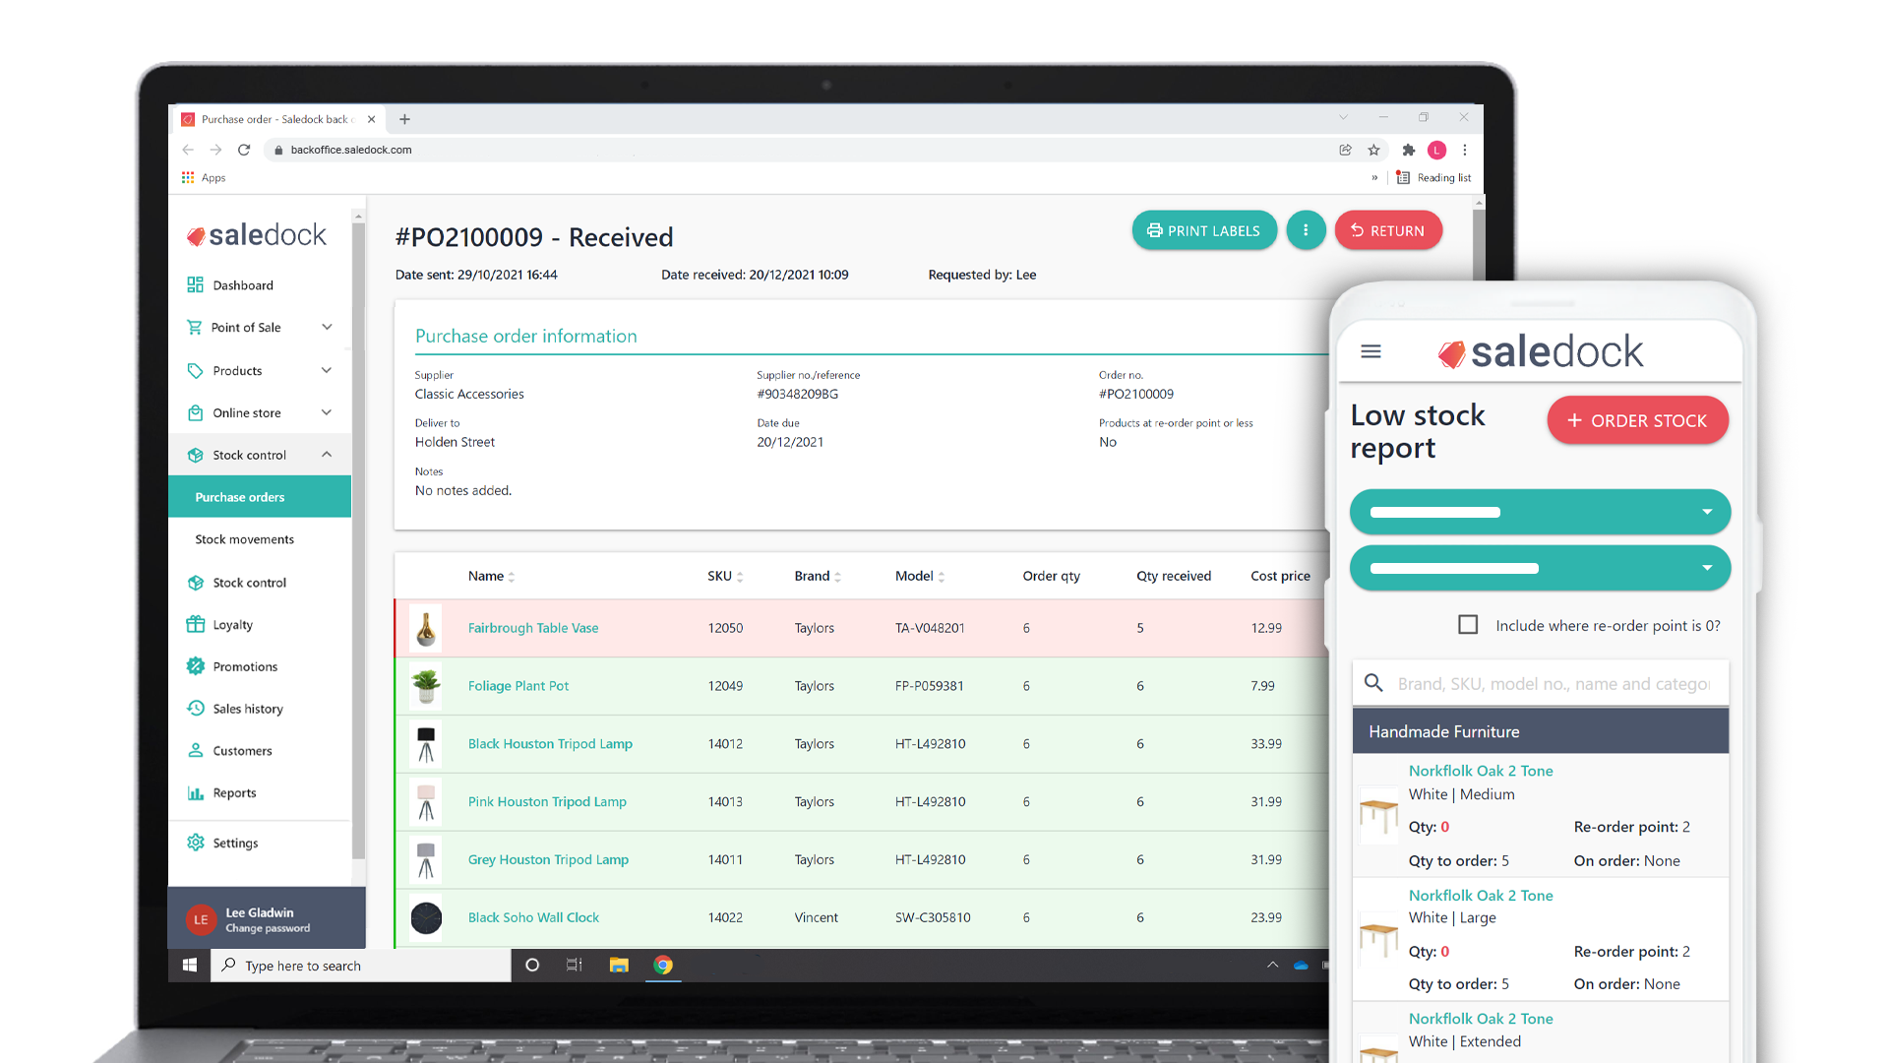Bookmark page with star icon

[x=1373, y=150]
